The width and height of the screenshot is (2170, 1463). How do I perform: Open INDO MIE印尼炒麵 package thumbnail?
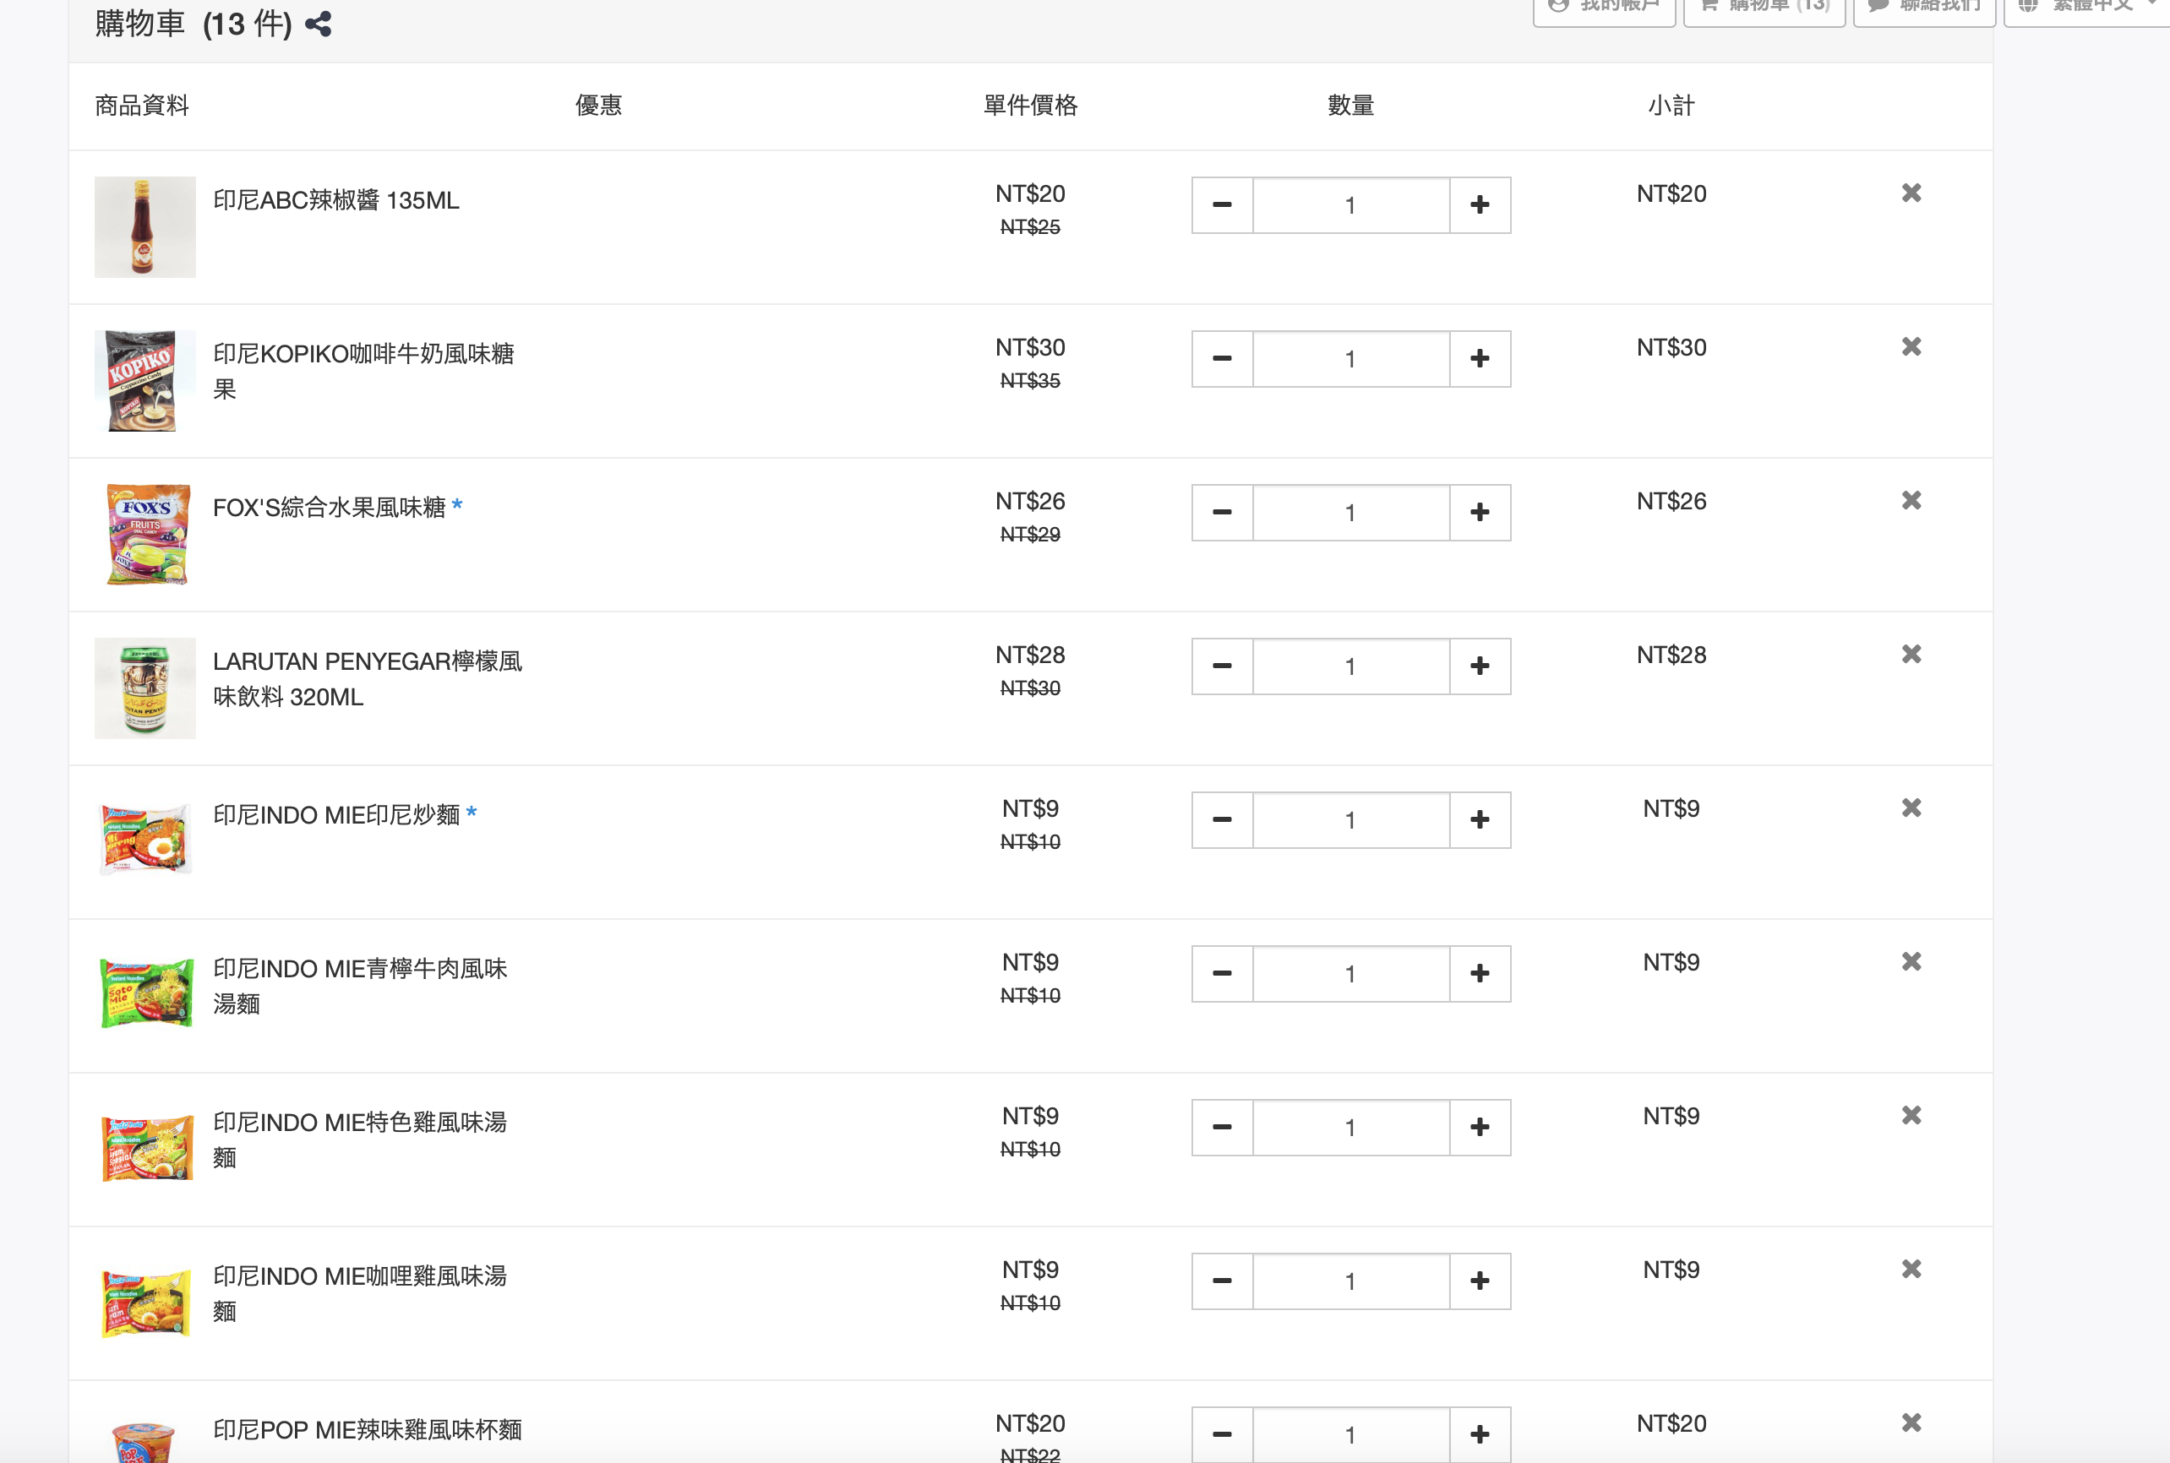(x=145, y=840)
